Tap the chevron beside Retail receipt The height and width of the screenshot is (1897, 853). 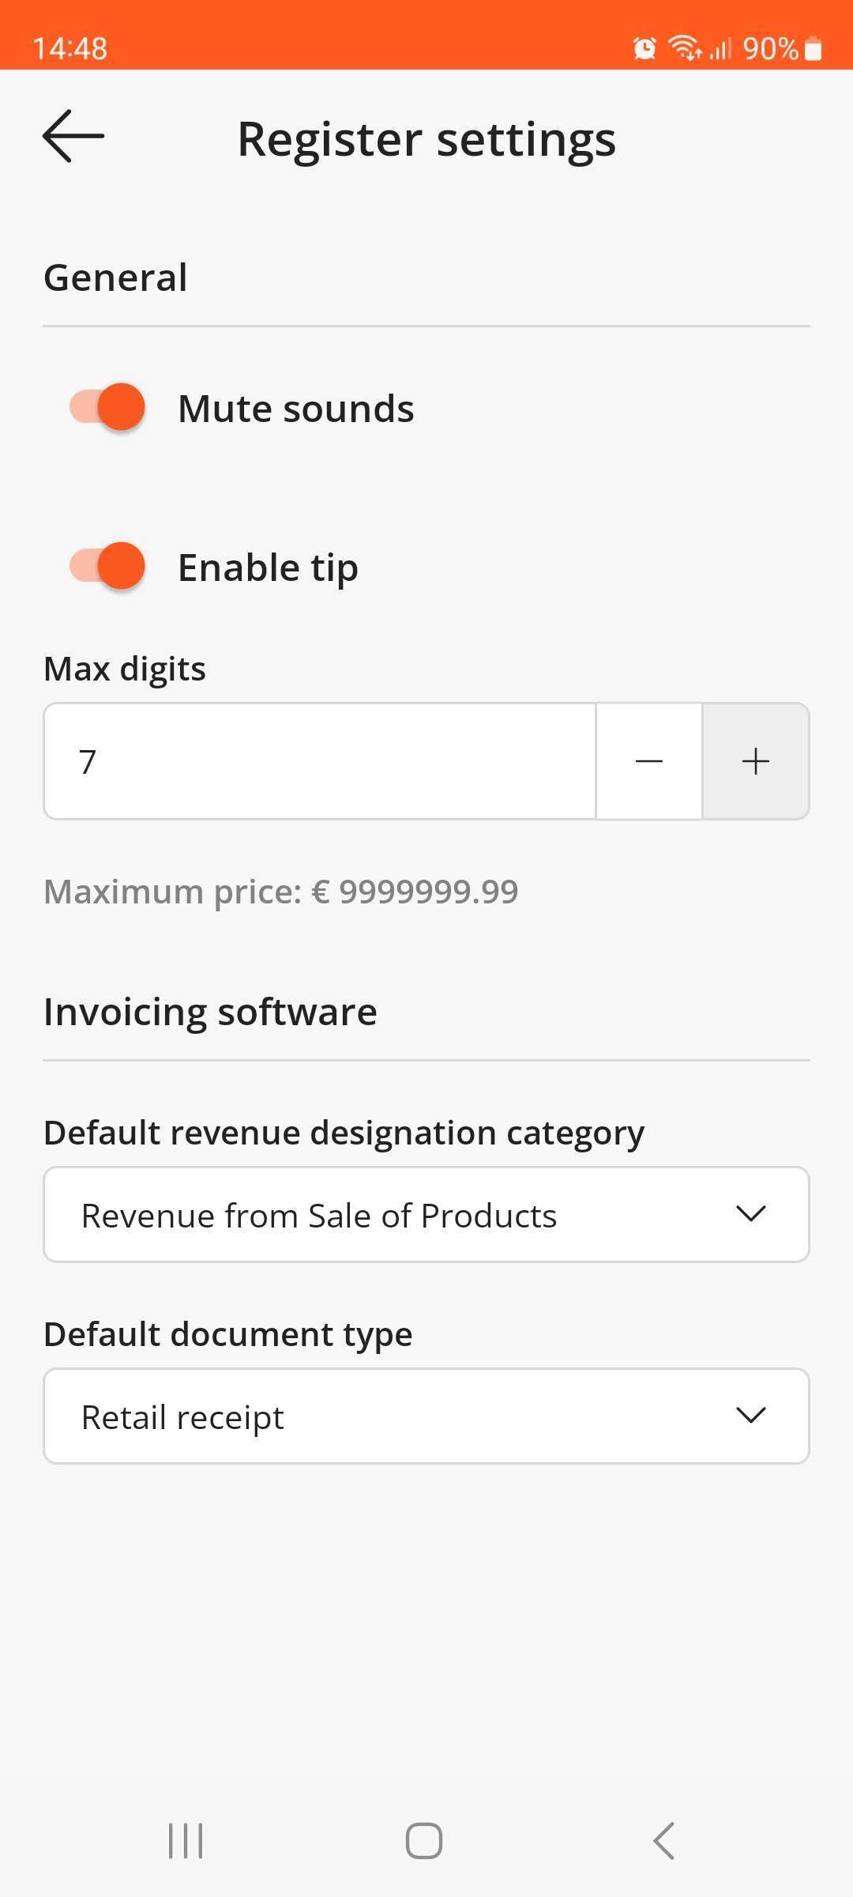pyautogui.click(x=750, y=1416)
